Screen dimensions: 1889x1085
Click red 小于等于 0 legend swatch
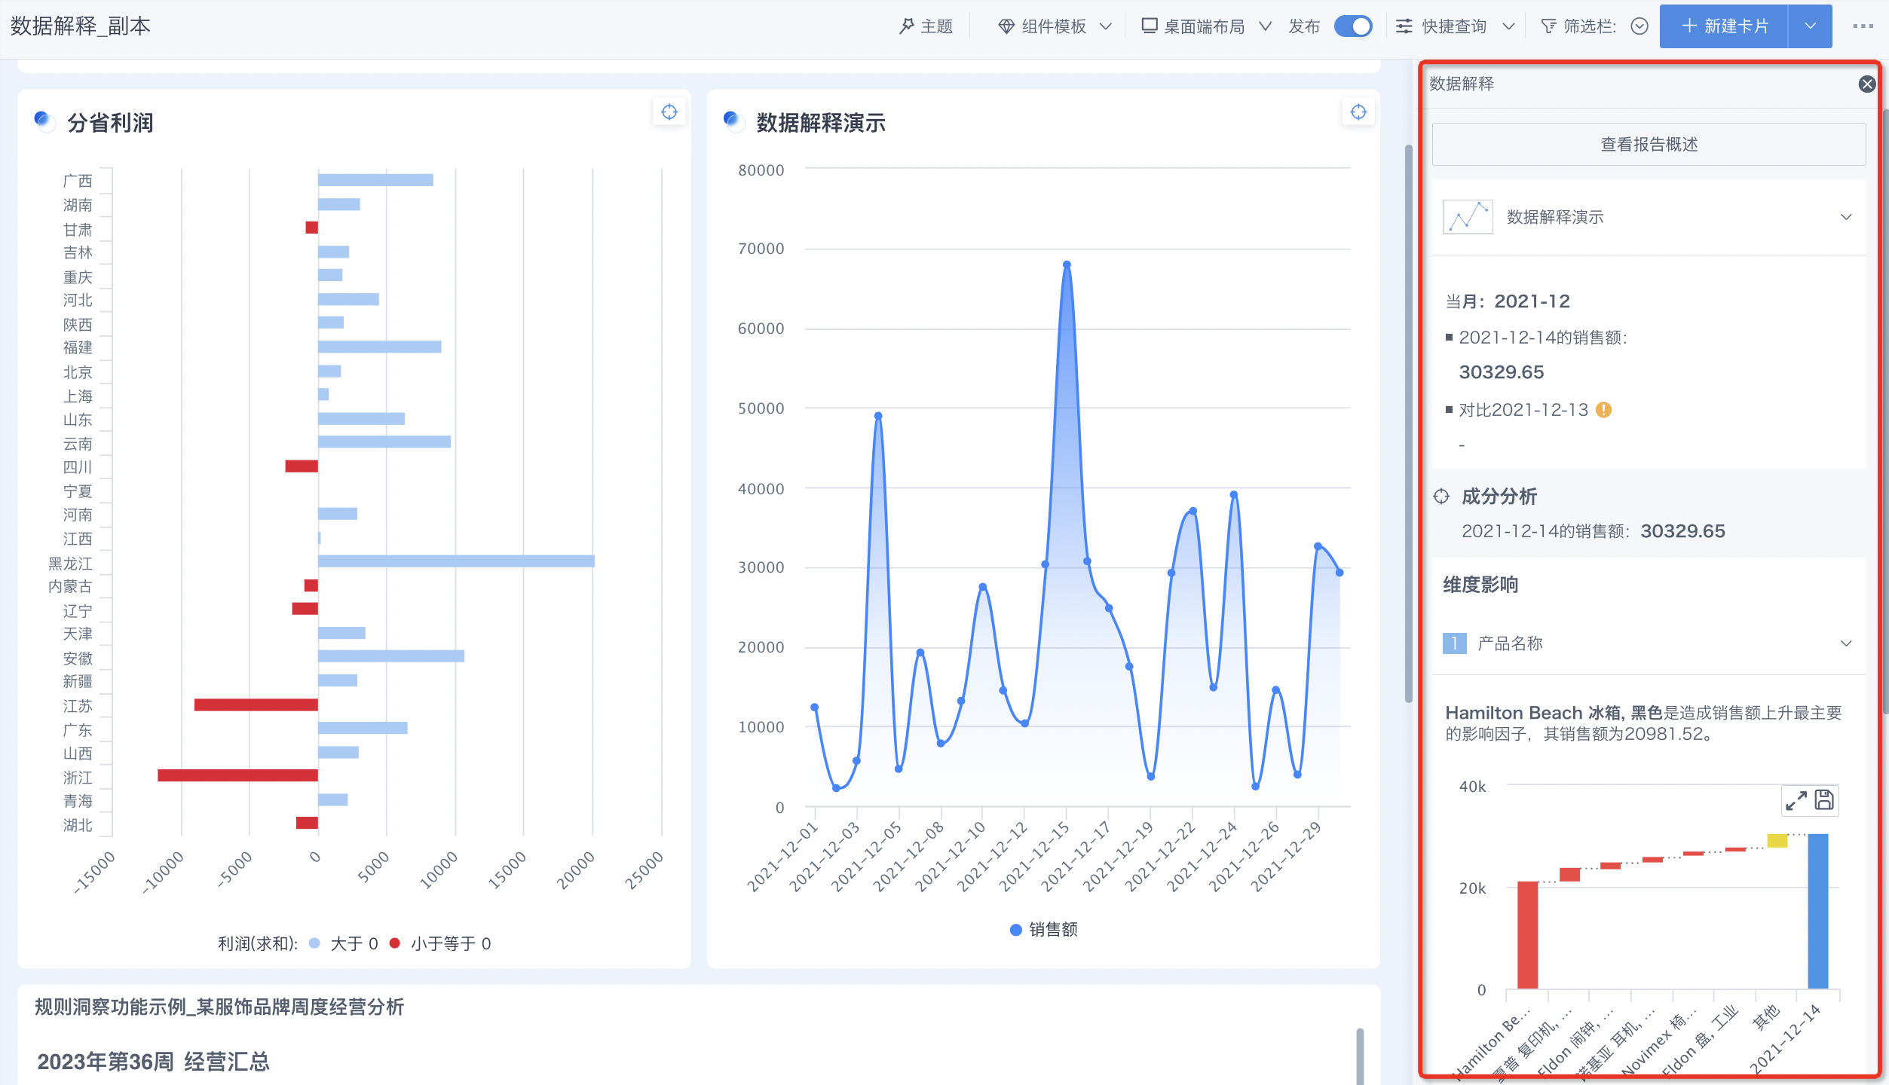pos(394,943)
